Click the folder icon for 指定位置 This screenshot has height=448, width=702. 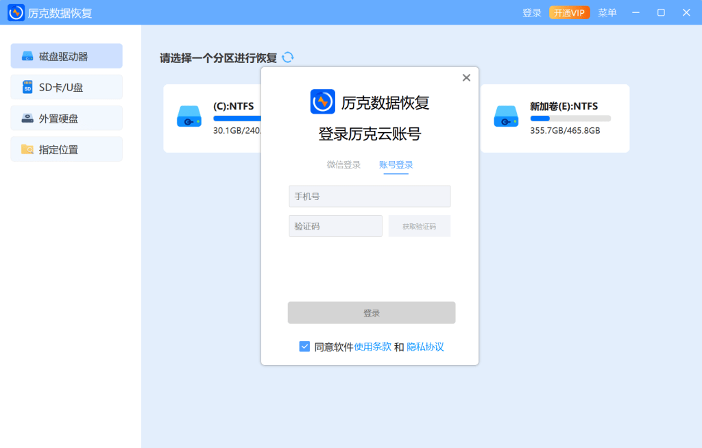pyautogui.click(x=27, y=149)
